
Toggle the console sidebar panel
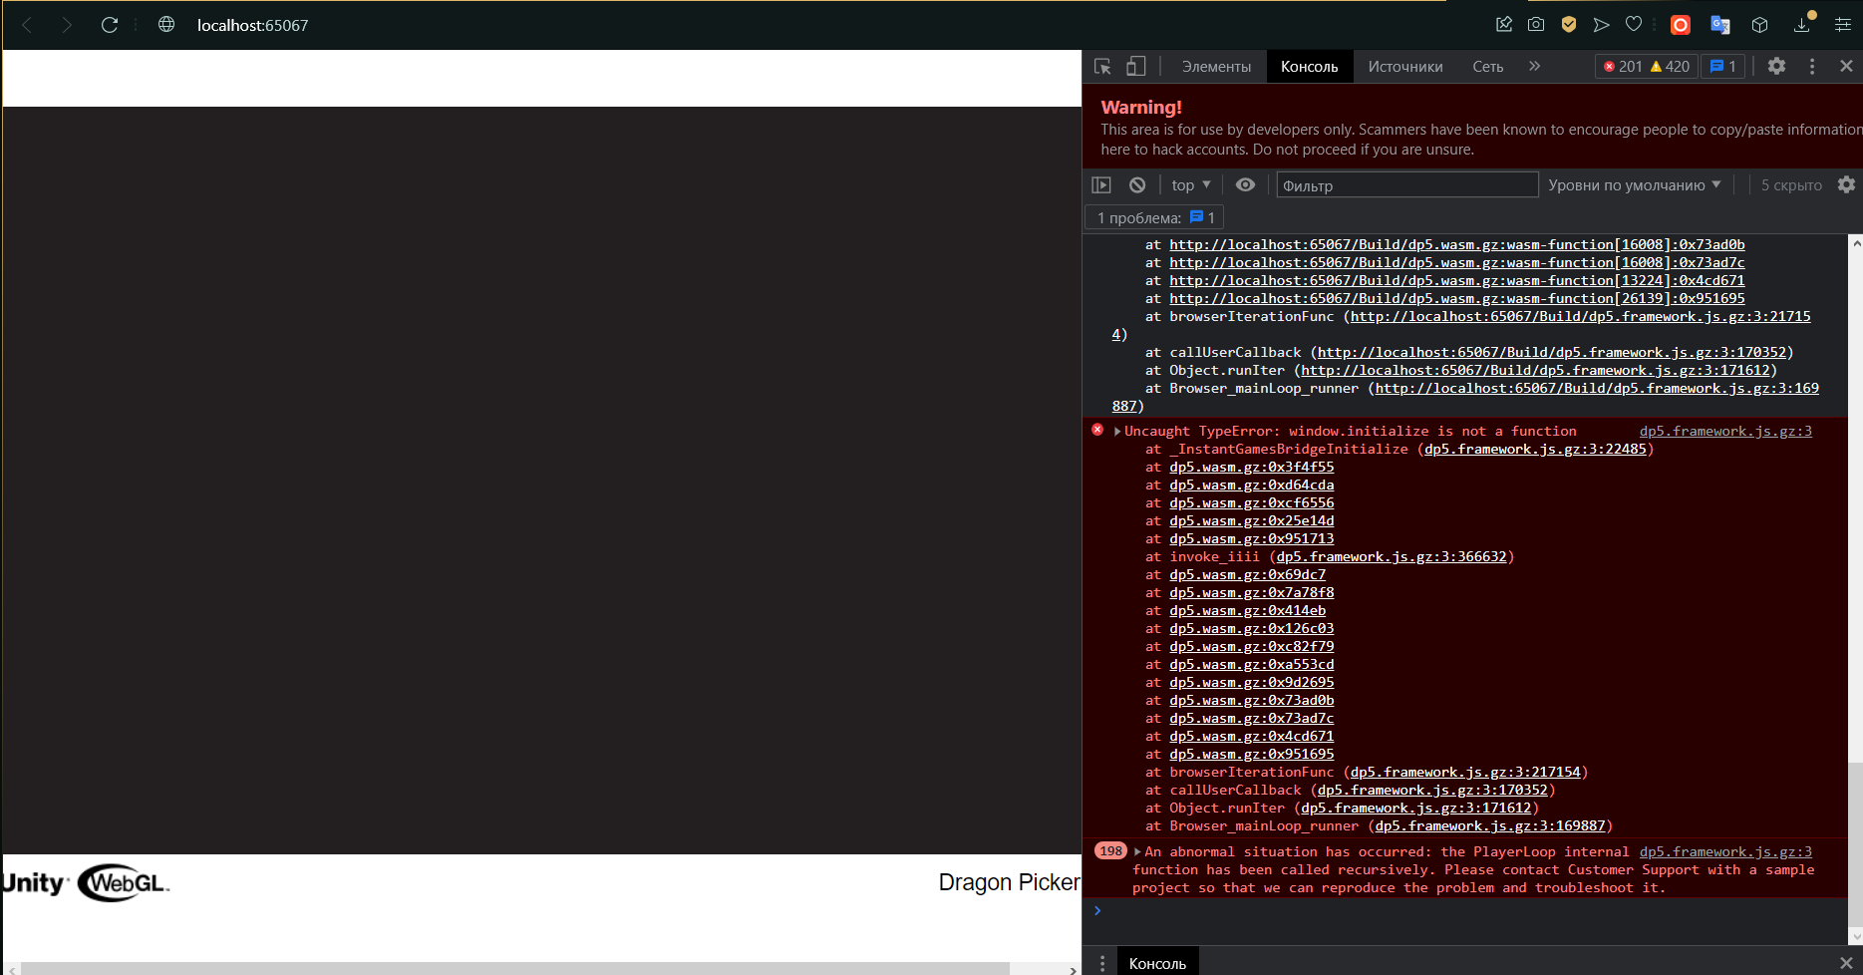(1102, 184)
